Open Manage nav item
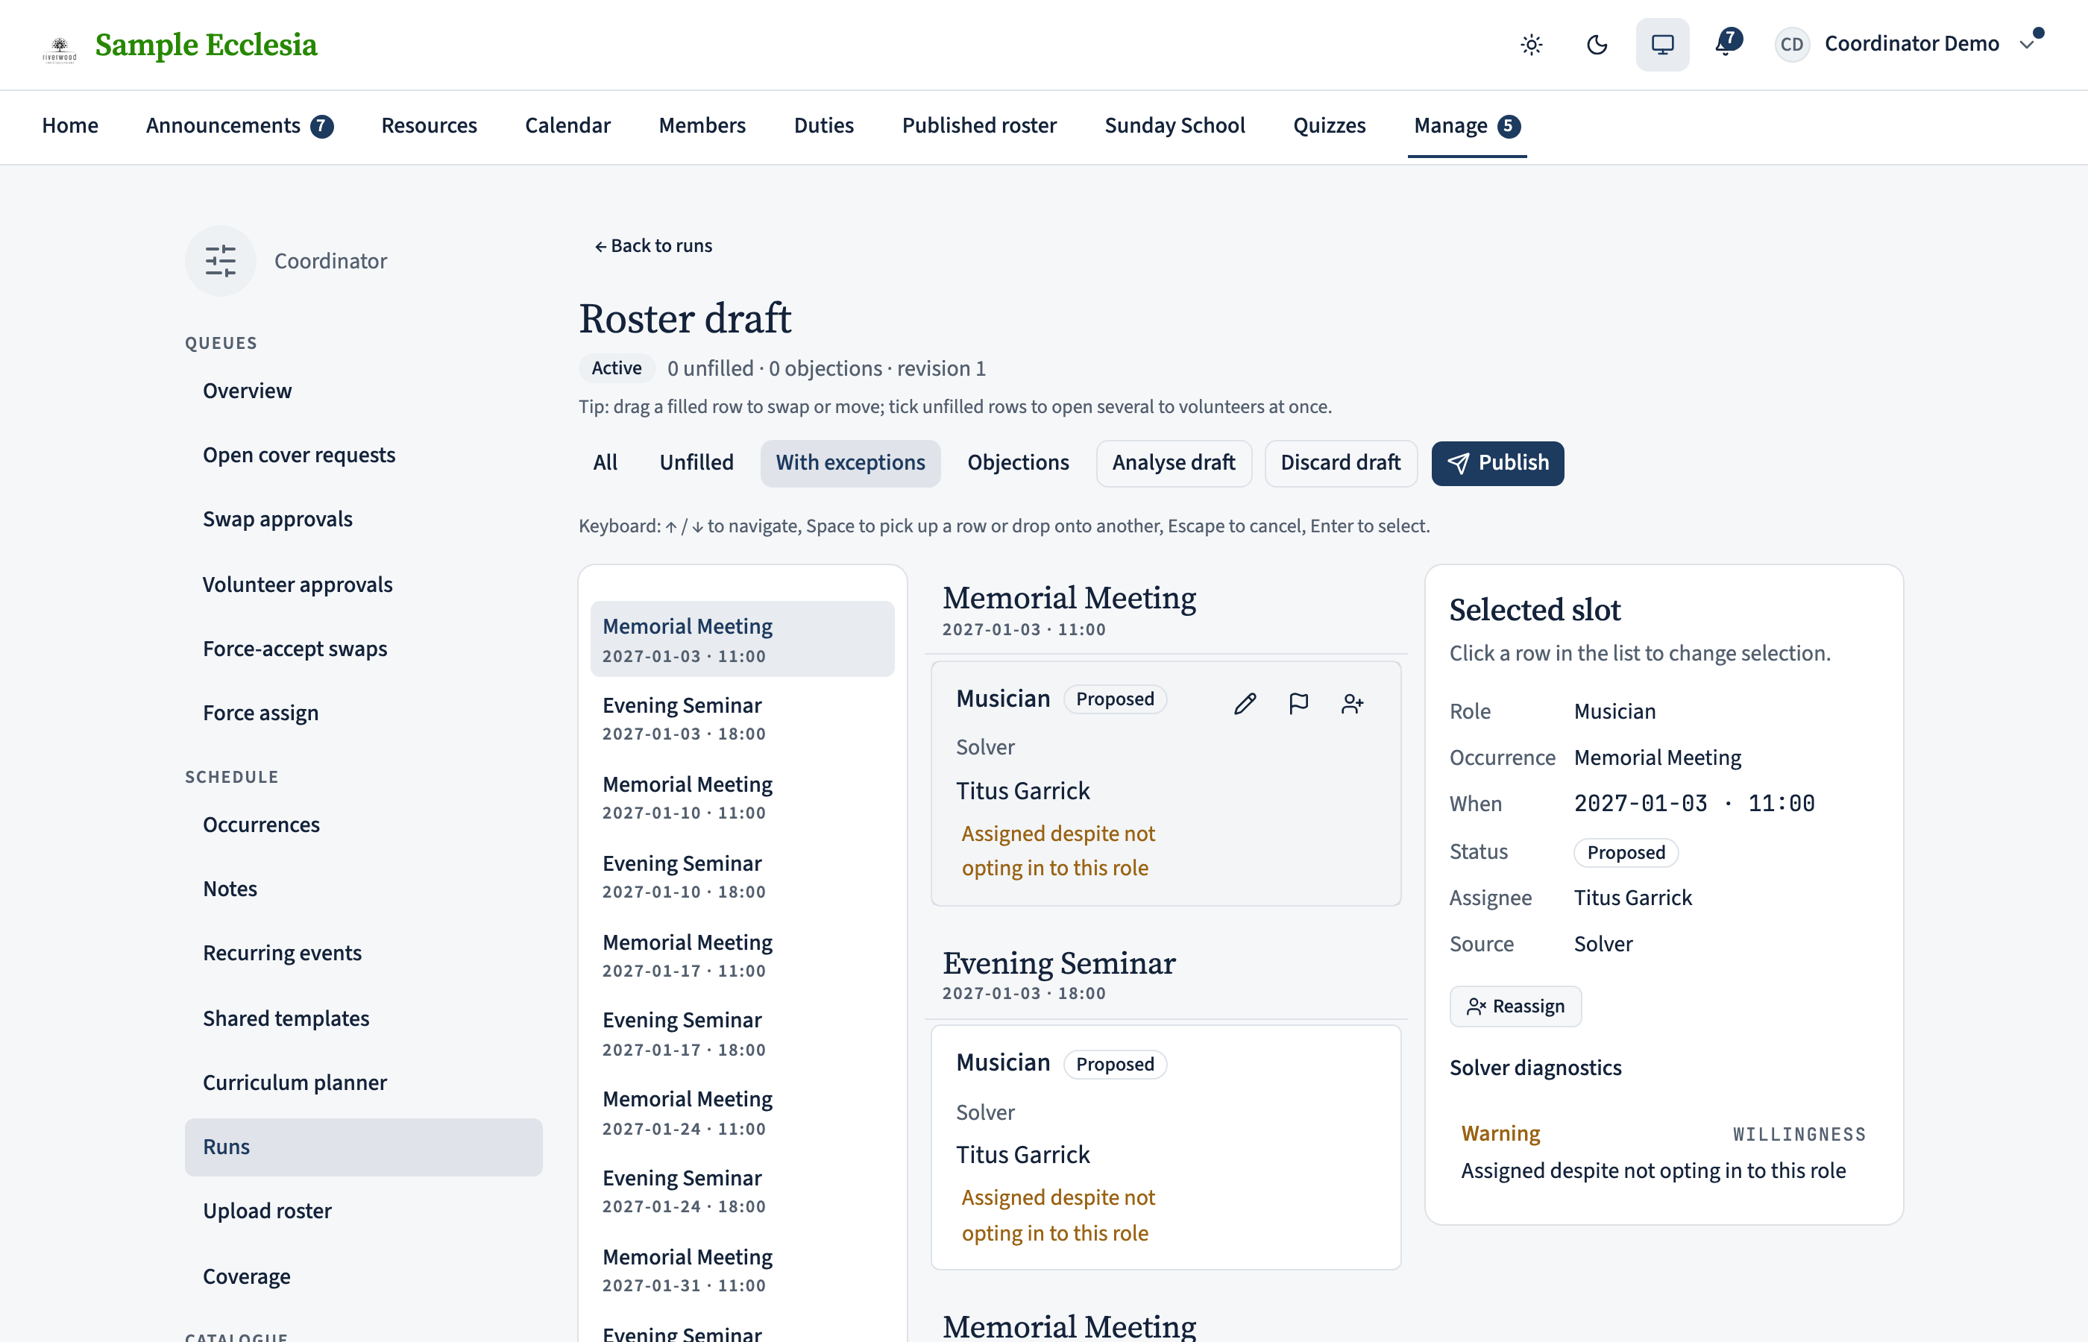The height and width of the screenshot is (1342, 2088). pyautogui.click(x=1467, y=125)
